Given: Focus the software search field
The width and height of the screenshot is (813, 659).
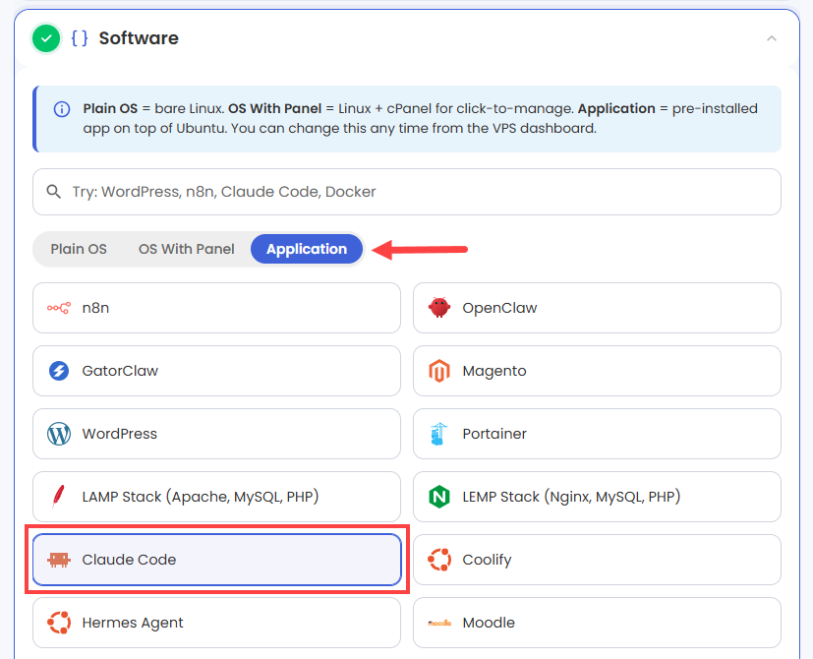Looking at the screenshot, I should [407, 192].
